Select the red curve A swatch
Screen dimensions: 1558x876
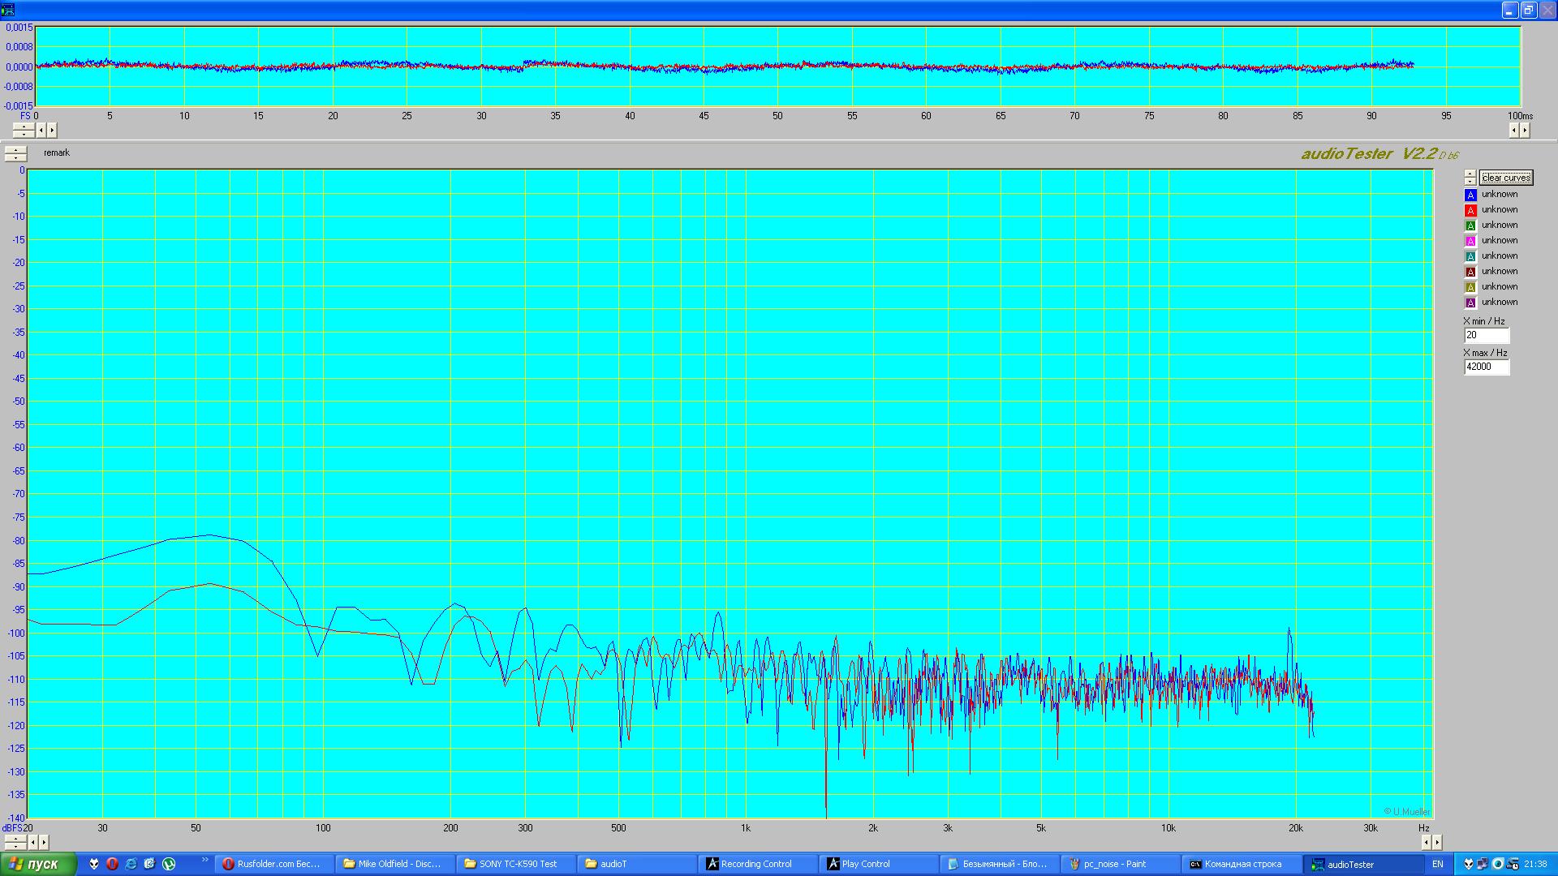[x=1470, y=210]
